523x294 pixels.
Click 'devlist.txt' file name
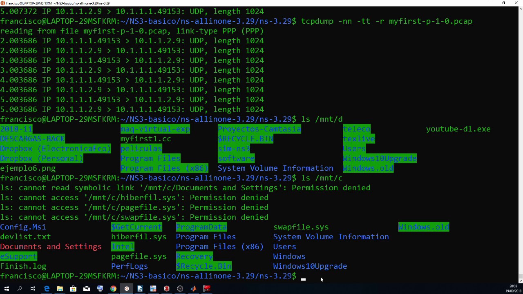(25, 237)
